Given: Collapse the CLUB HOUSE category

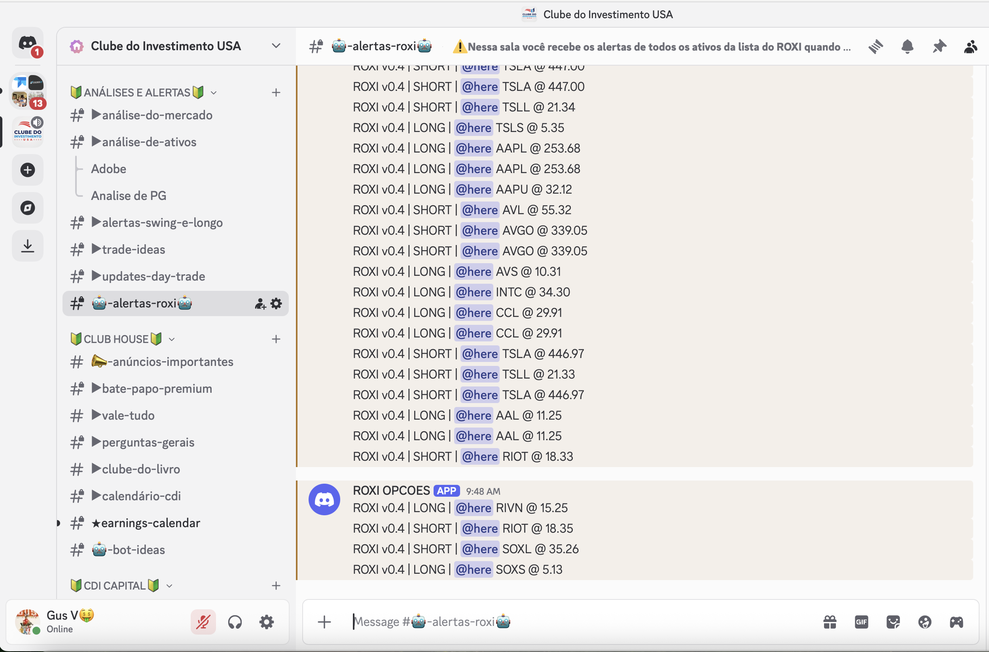Looking at the screenshot, I should point(116,339).
